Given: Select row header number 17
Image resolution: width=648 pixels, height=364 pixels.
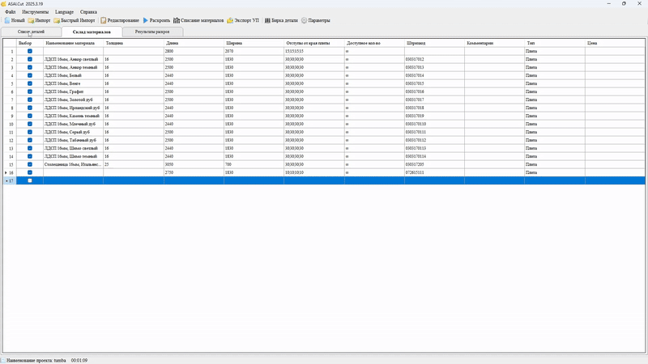Looking at the screenshot, I should coord(10,180).
